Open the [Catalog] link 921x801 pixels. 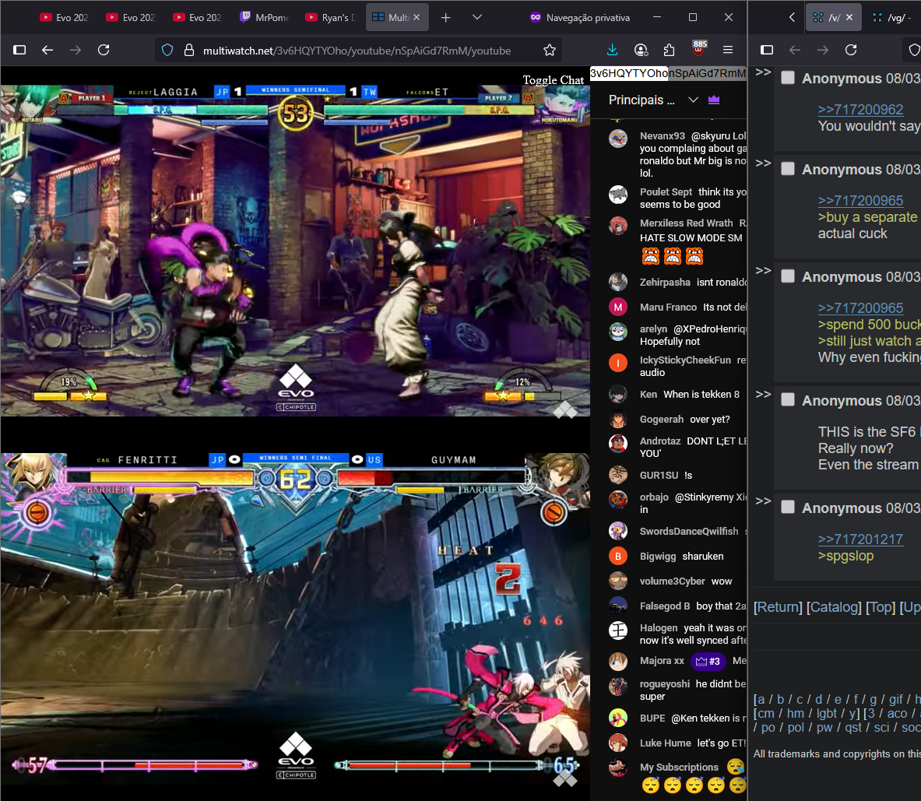coord(834,607)
